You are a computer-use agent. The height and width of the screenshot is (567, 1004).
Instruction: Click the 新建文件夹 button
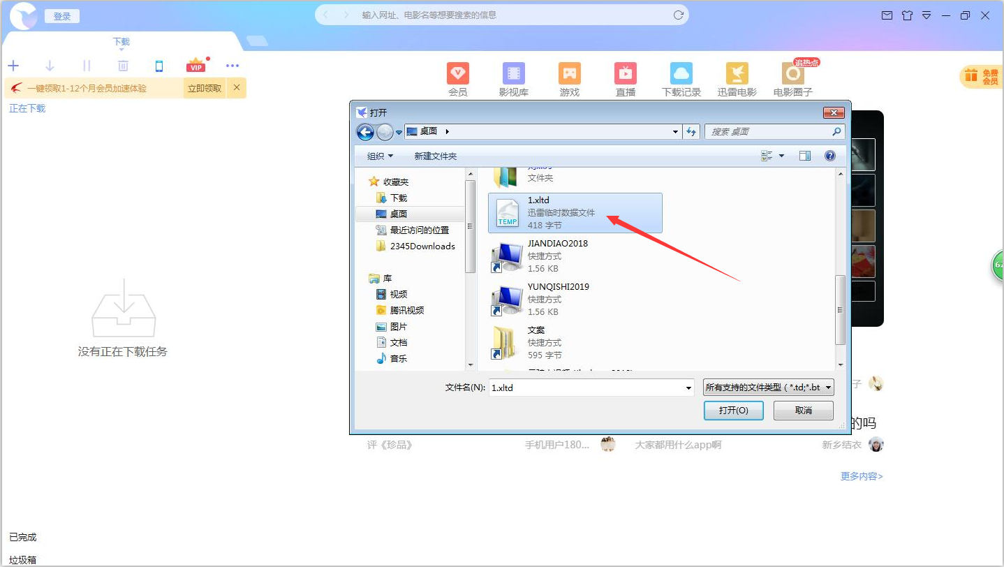click(436, 156)
